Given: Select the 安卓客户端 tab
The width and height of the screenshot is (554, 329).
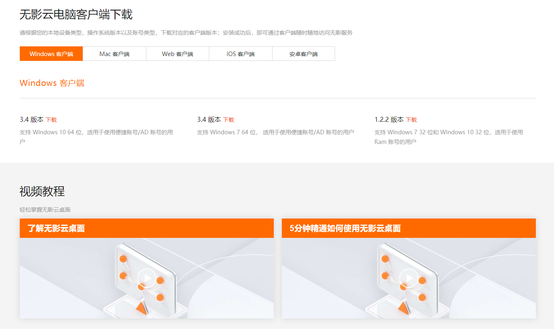Looking at the screenshot, I should coord(304,54).
